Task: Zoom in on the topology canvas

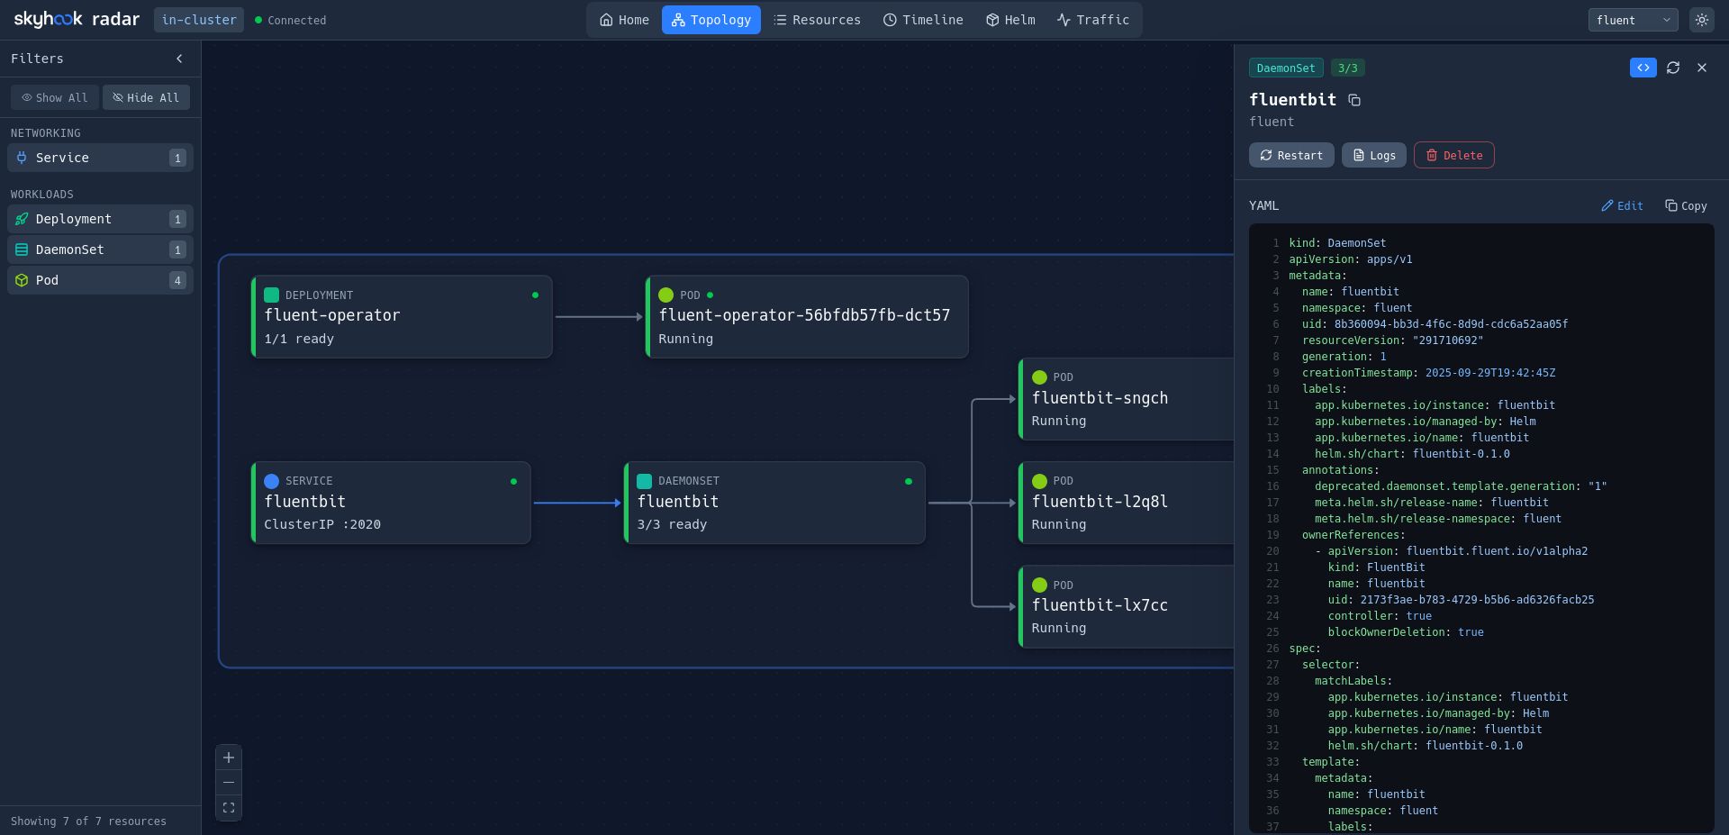Action: [x=229, y=758]
